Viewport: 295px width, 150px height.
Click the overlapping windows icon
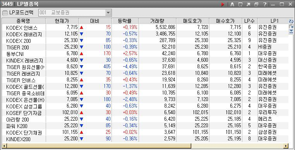(256, 4)
